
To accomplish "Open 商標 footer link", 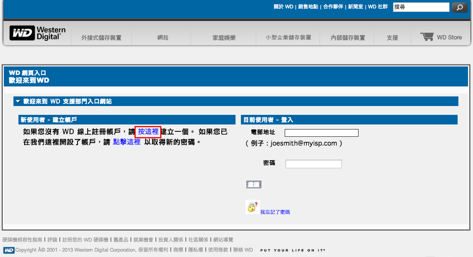I will pos(178,250).
